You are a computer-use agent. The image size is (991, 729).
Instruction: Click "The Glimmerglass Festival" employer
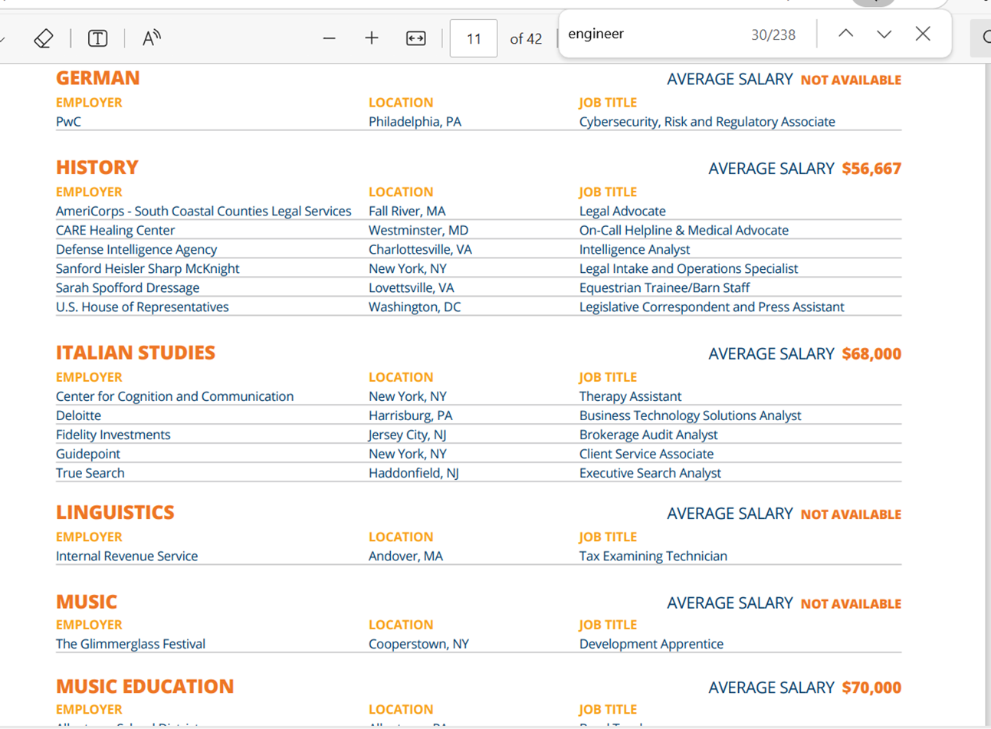(131, 644)
